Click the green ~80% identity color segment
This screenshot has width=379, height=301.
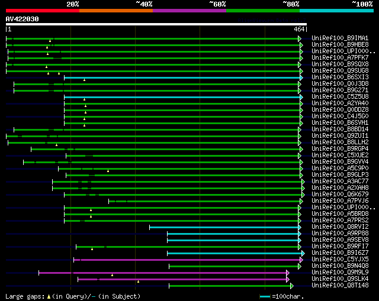(263, 11)
